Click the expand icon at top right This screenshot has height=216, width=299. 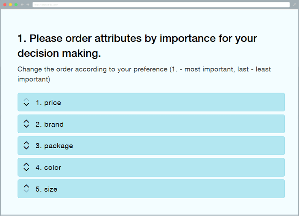[294, 5]
